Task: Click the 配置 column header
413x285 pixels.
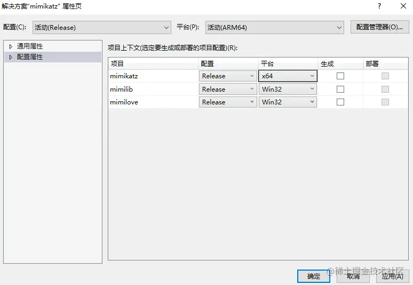Action: point(228,63)
